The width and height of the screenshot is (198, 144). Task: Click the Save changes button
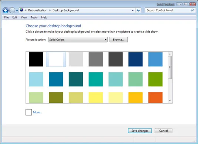point(140,131)
